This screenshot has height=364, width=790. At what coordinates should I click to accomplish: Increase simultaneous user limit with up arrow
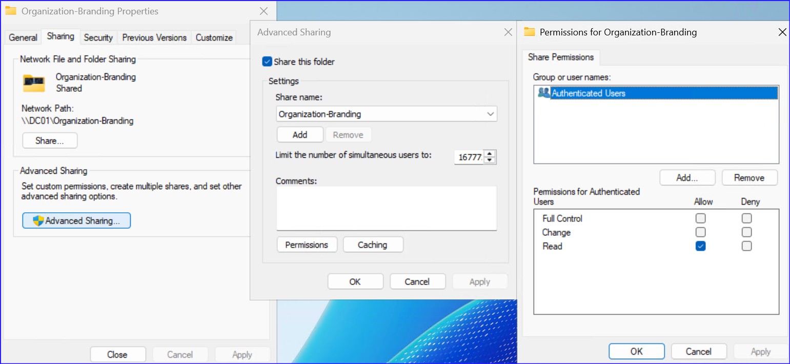click(x=490, y=154)
